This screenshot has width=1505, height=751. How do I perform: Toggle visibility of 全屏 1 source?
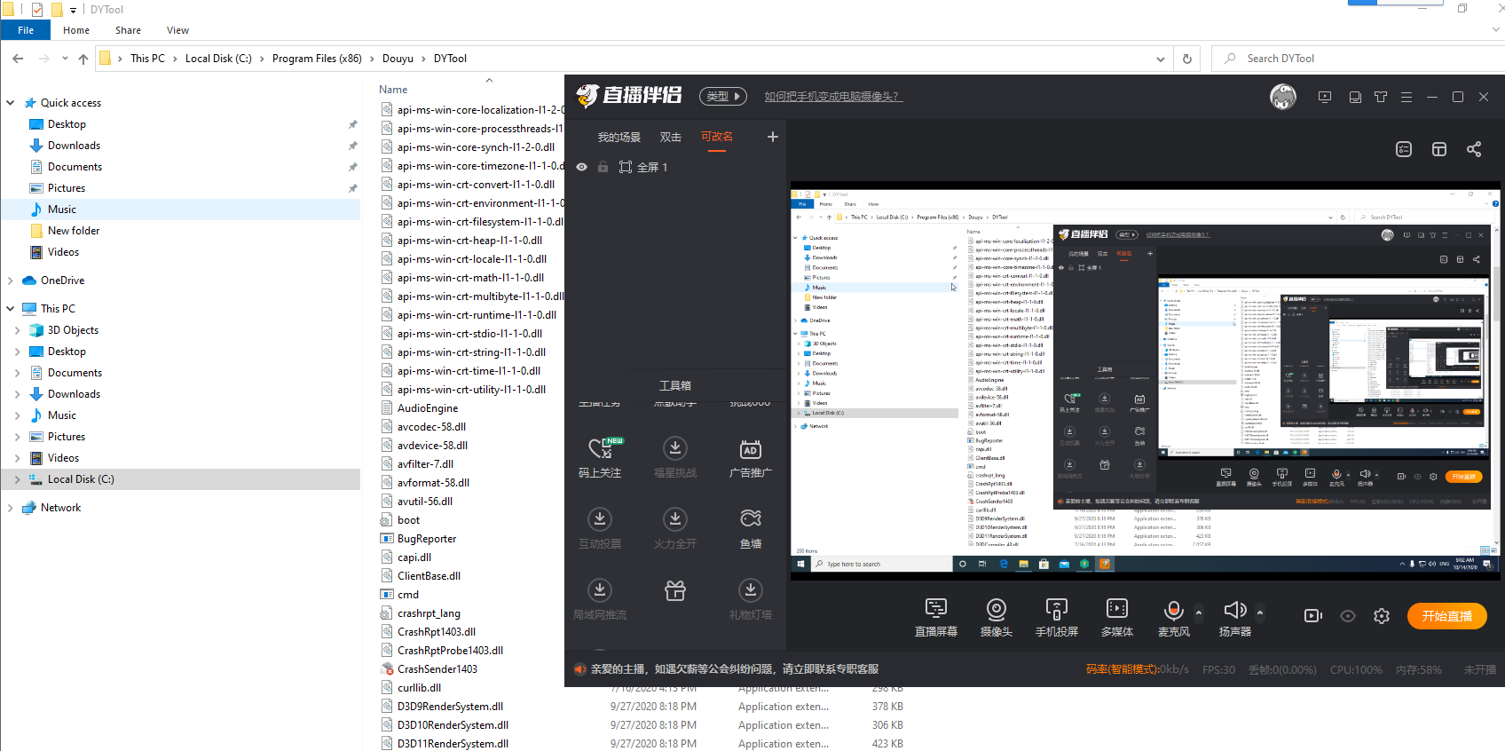point(582,167)
